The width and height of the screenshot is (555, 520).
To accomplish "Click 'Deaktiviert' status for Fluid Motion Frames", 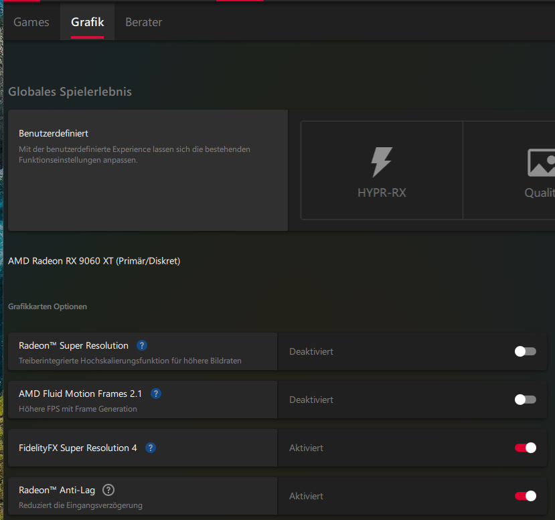I will point(311,400).
